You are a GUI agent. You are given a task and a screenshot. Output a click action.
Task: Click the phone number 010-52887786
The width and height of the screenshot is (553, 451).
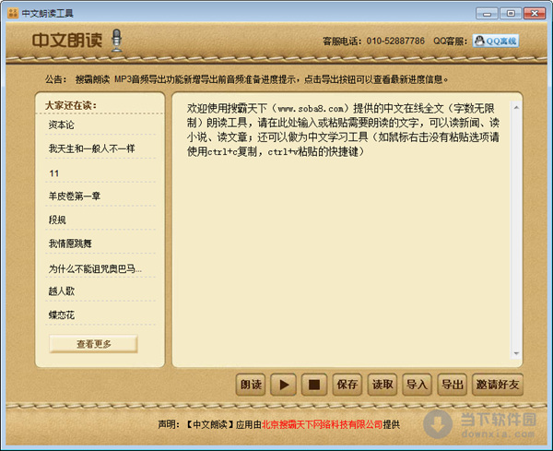pos(395,41)
